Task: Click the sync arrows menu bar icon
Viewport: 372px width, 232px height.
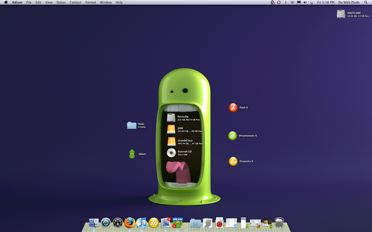Action: pyautogui.click(x=279, y=2)
